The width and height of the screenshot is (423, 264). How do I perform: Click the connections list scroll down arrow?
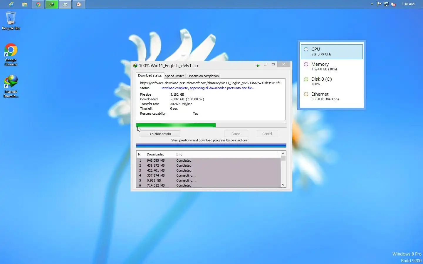[283, 185]
